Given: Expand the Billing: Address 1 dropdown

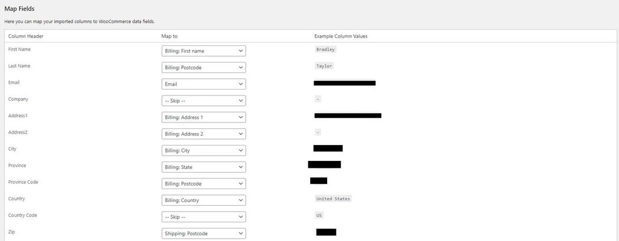Looking at the screenshot, I should pyautogui.click(x=203, y=117).
